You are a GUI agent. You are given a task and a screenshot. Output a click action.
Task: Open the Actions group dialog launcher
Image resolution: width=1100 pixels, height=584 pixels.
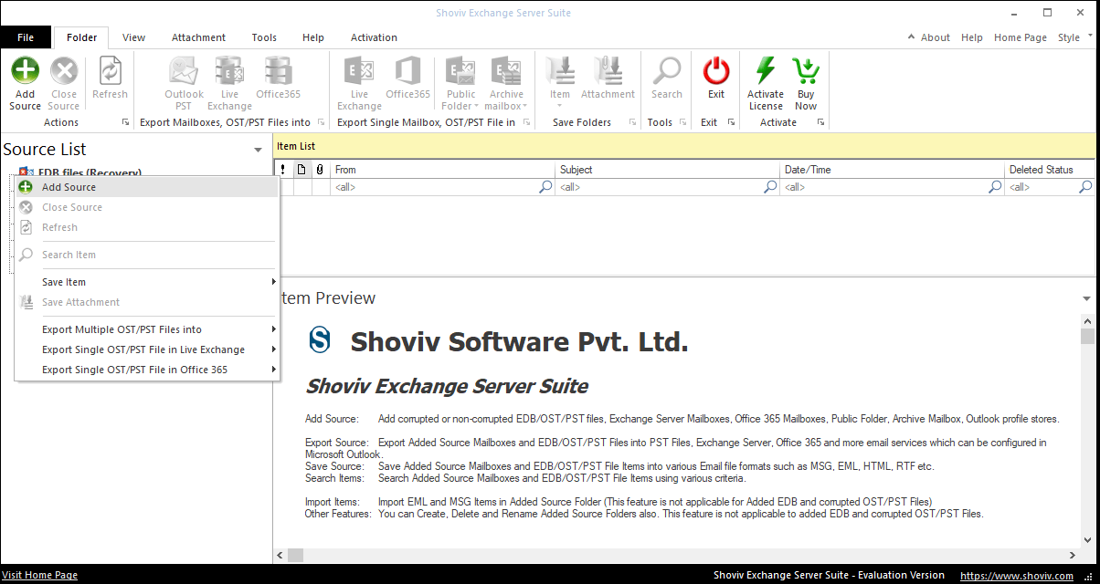tap(125, 122)
